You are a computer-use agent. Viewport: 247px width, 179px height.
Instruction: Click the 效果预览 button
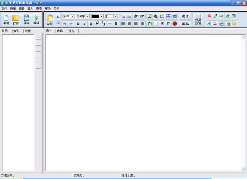coord(198,20)
